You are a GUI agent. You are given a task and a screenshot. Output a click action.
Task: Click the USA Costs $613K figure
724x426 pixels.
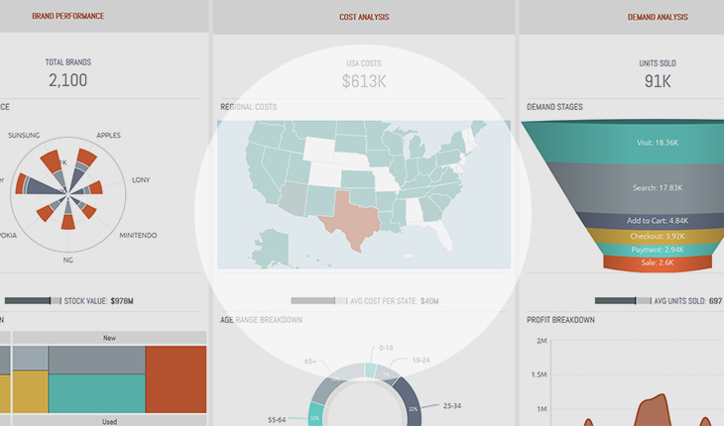point(364,81)
